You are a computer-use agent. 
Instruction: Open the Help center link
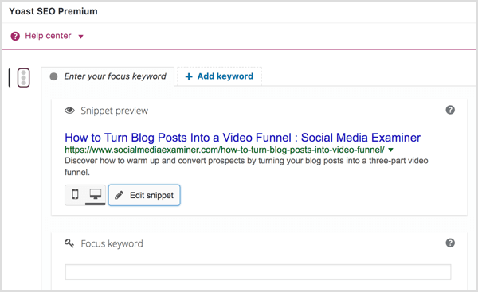48,36
